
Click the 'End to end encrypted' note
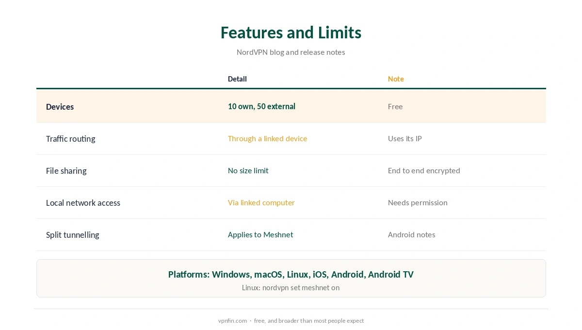(x=424, y=170)
